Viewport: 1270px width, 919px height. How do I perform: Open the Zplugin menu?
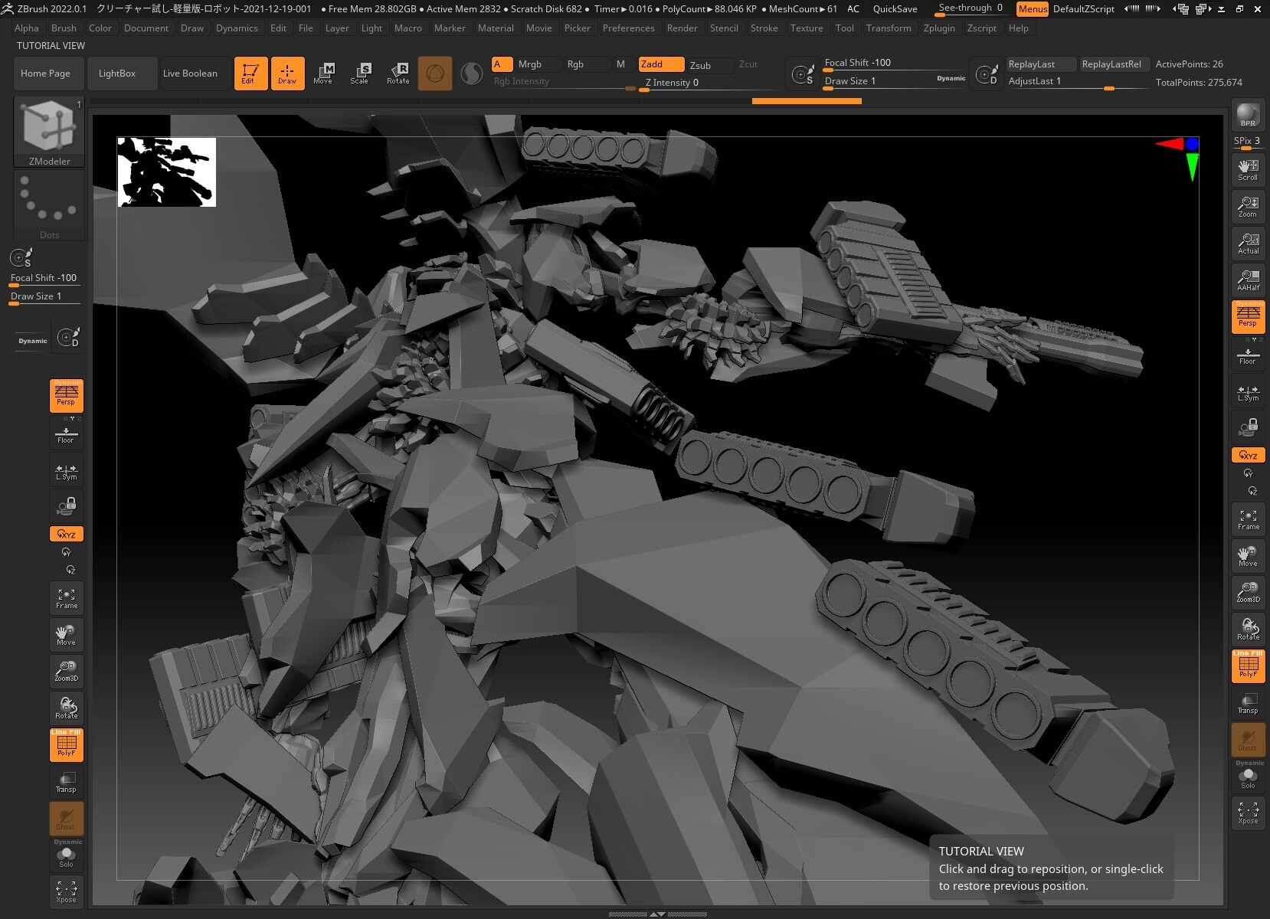(x=938, y=28)
